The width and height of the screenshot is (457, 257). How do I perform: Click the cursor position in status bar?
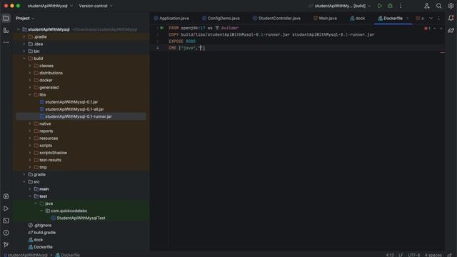click(x=390, y=255)
